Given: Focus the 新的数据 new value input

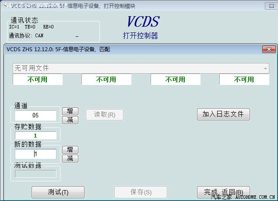Looking at the screenshot, I should (x=35, y=154).
